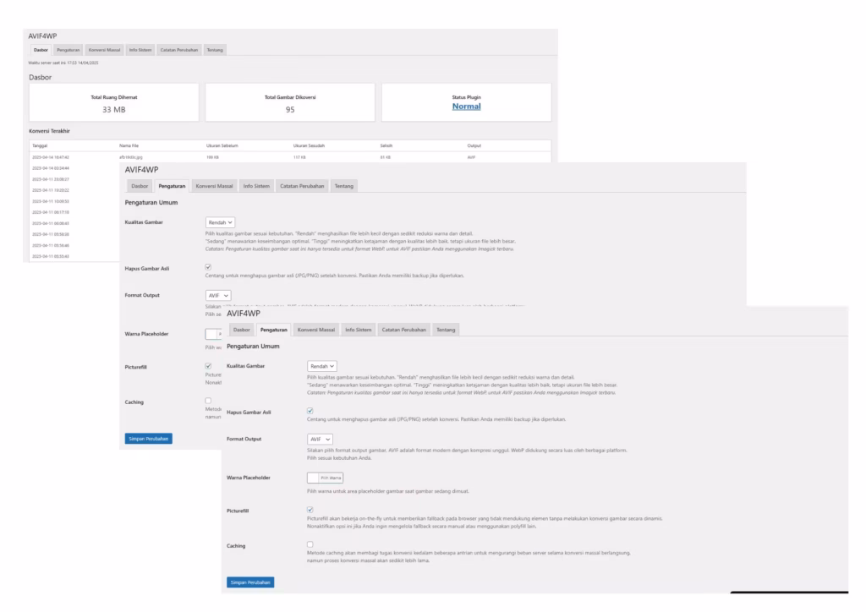
Task: Click Simpan Perubahan button in the middle panel
Action: [x=149, y=439]
